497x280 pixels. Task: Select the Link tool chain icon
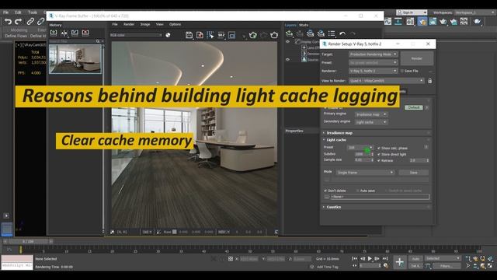pos(30,22)
